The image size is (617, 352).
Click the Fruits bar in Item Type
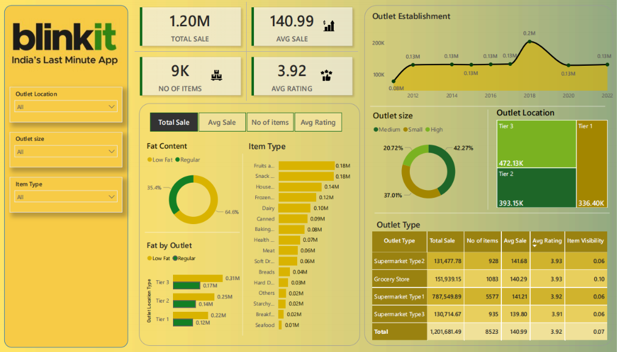coord(306,166)
